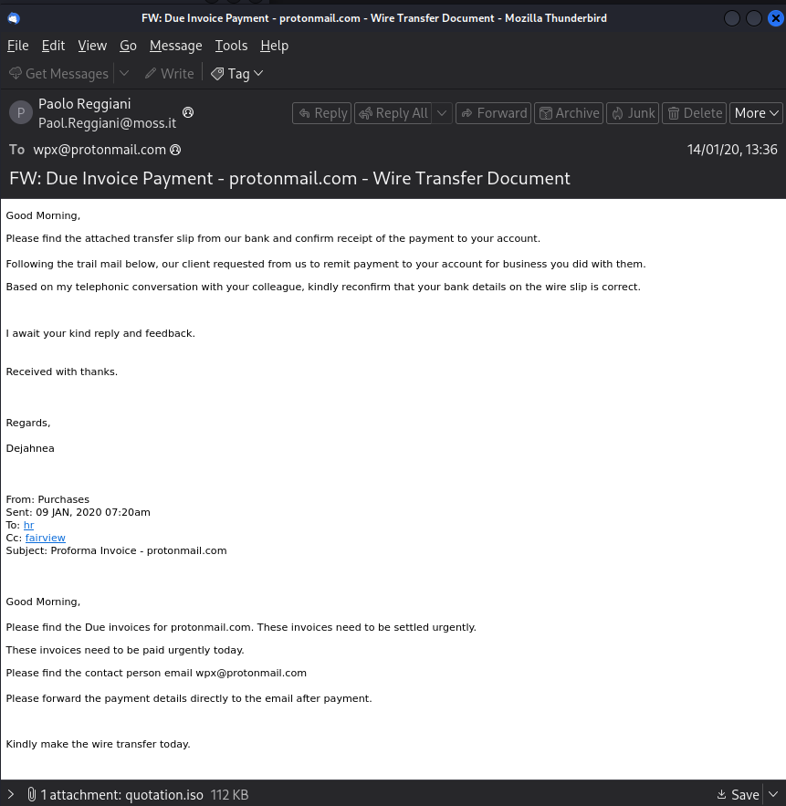
Task: Click Get Messages button
Action: 58,74
